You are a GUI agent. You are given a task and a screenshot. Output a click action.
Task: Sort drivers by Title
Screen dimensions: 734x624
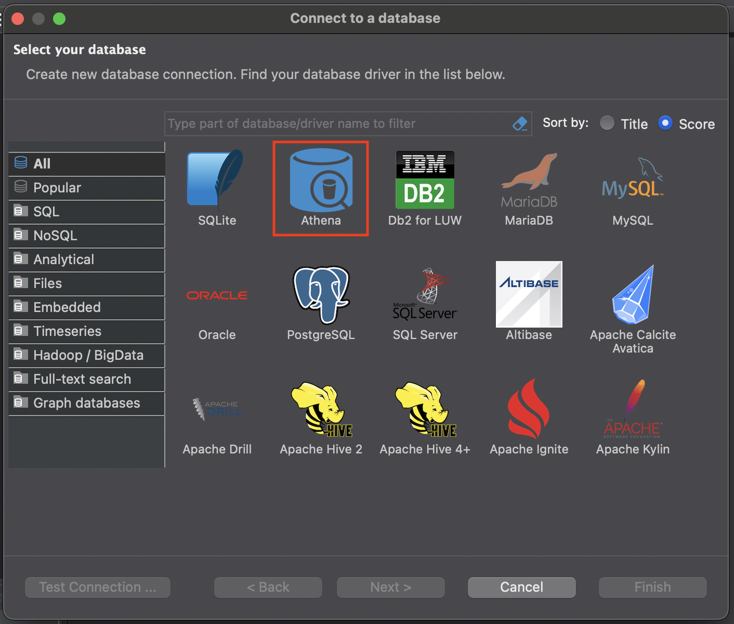coord(607,123)
